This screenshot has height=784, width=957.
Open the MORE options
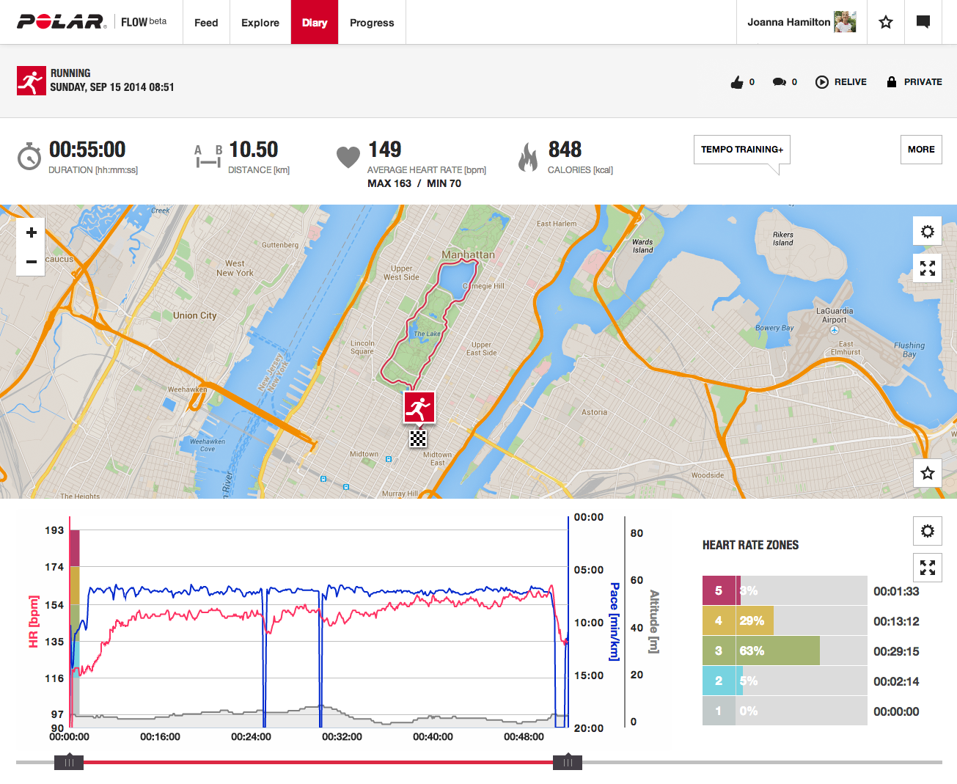click(x=920, y=149)
